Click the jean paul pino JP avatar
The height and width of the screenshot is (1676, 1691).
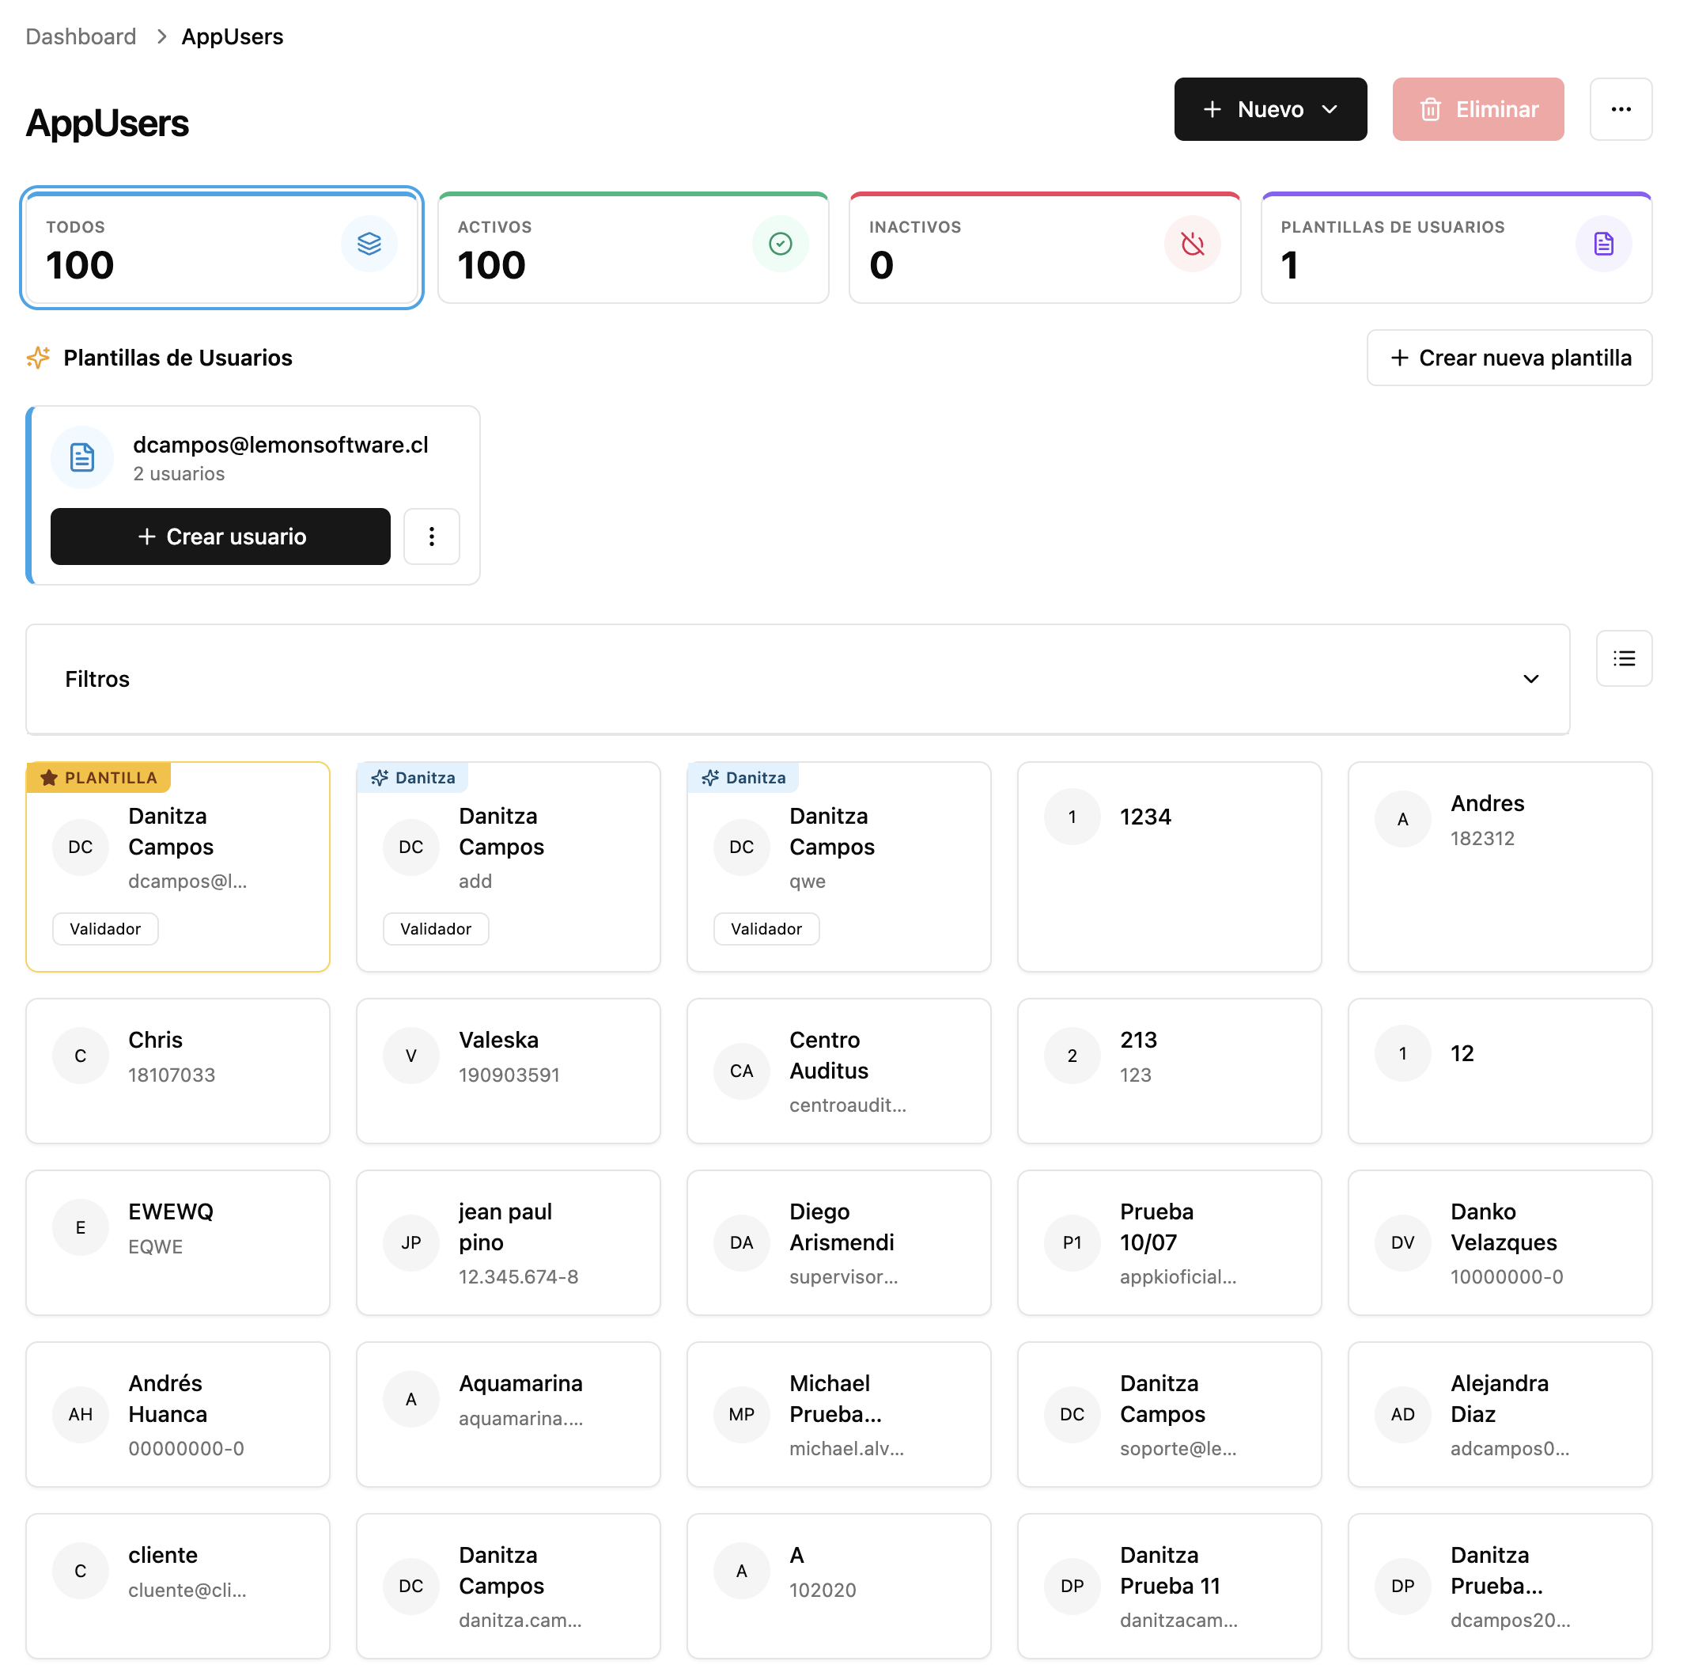point(410,1242)
